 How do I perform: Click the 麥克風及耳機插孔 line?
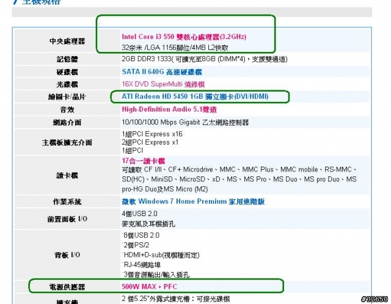click(148, 224)
